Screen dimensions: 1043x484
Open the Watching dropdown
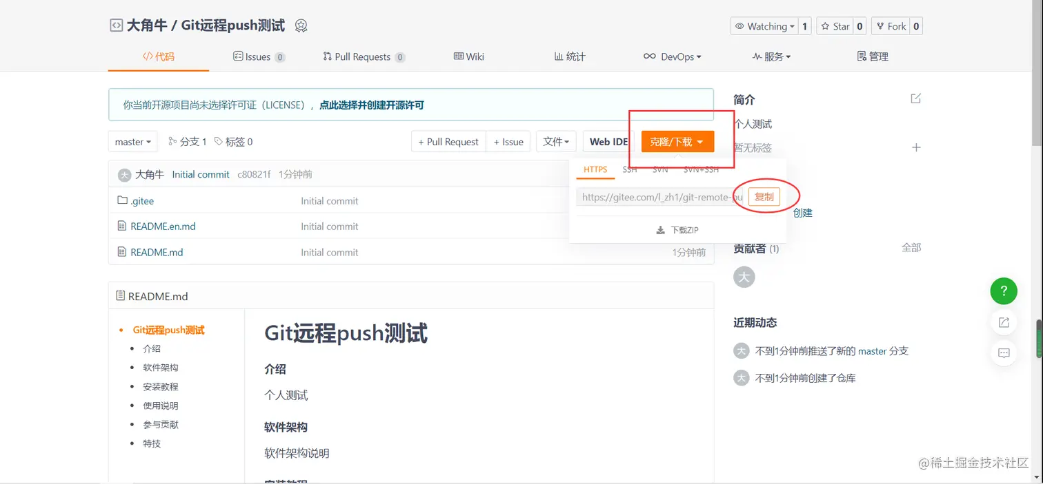click(x=764, y=26)
